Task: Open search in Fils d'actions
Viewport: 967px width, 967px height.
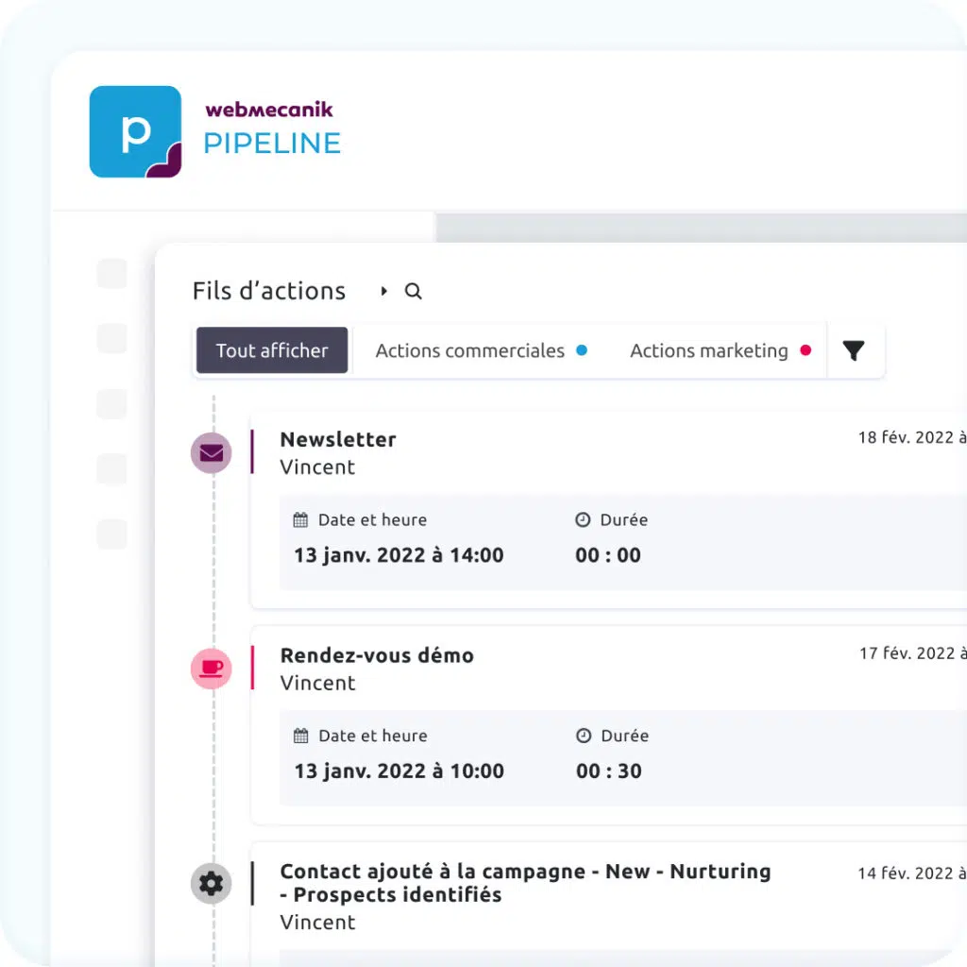Action: 413,292
